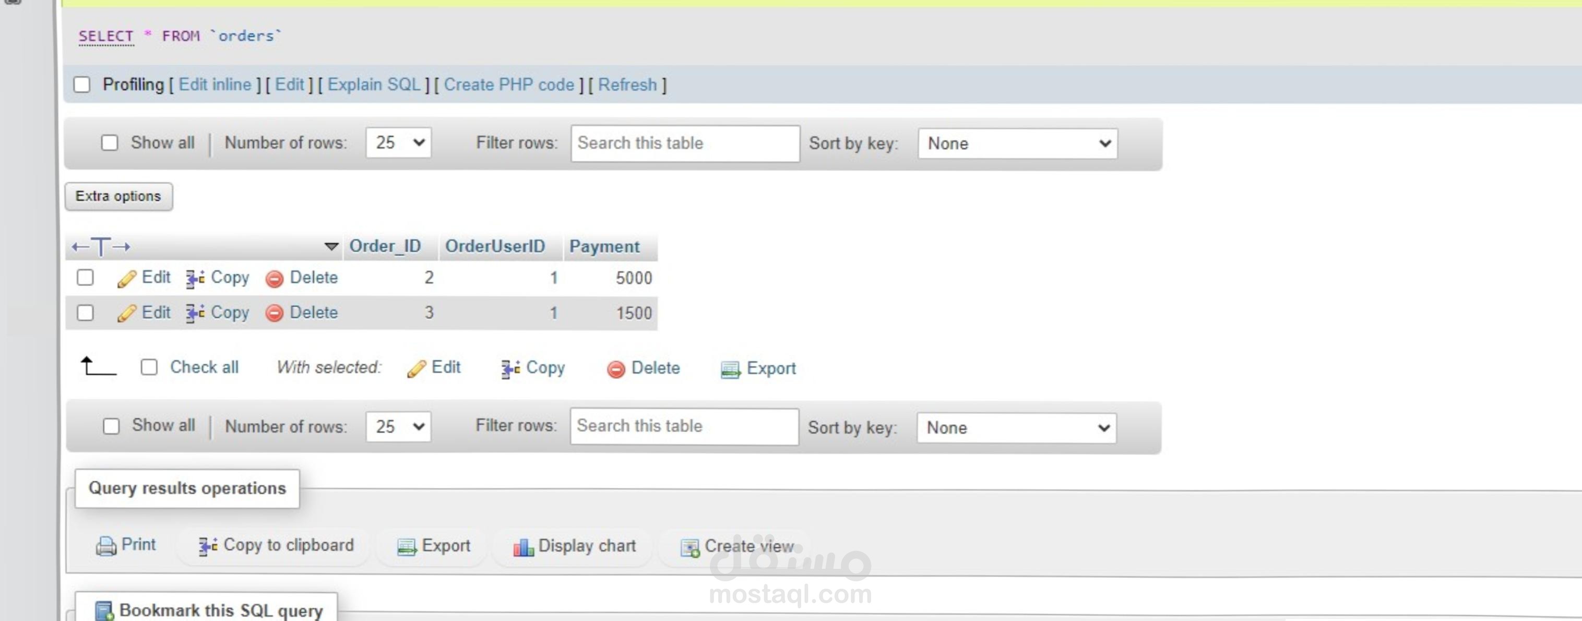Enable the Profiling checkbox
This screenshot has width=1582, height=621.
[x=81, y=85]
